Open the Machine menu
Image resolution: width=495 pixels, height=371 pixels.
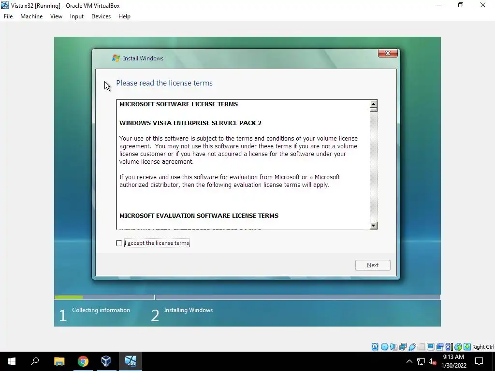click(x=31, y=16)
